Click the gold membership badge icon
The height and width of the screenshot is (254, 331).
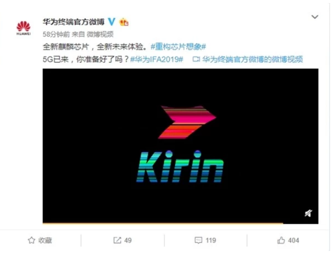click(124, 22)
